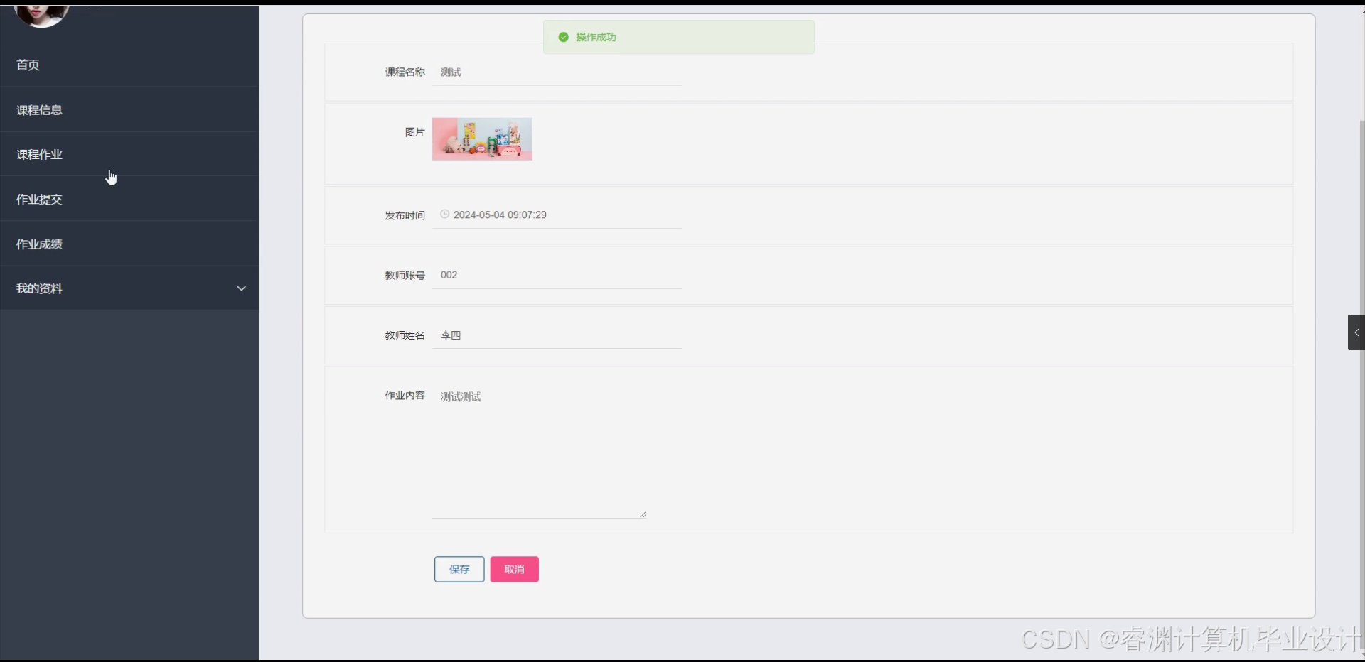Open the 发布时间 date-time picker field
The height and width of the screenshot is (662, 1365).
pyautogui.click(x=557, y=215)
